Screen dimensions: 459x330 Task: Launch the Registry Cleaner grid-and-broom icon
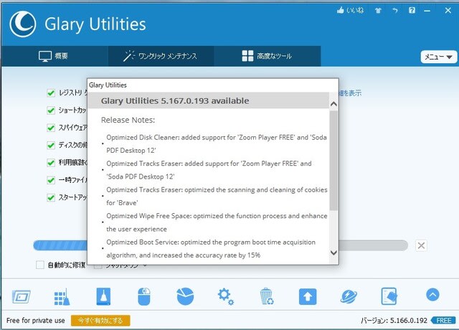tap(62, 296)
